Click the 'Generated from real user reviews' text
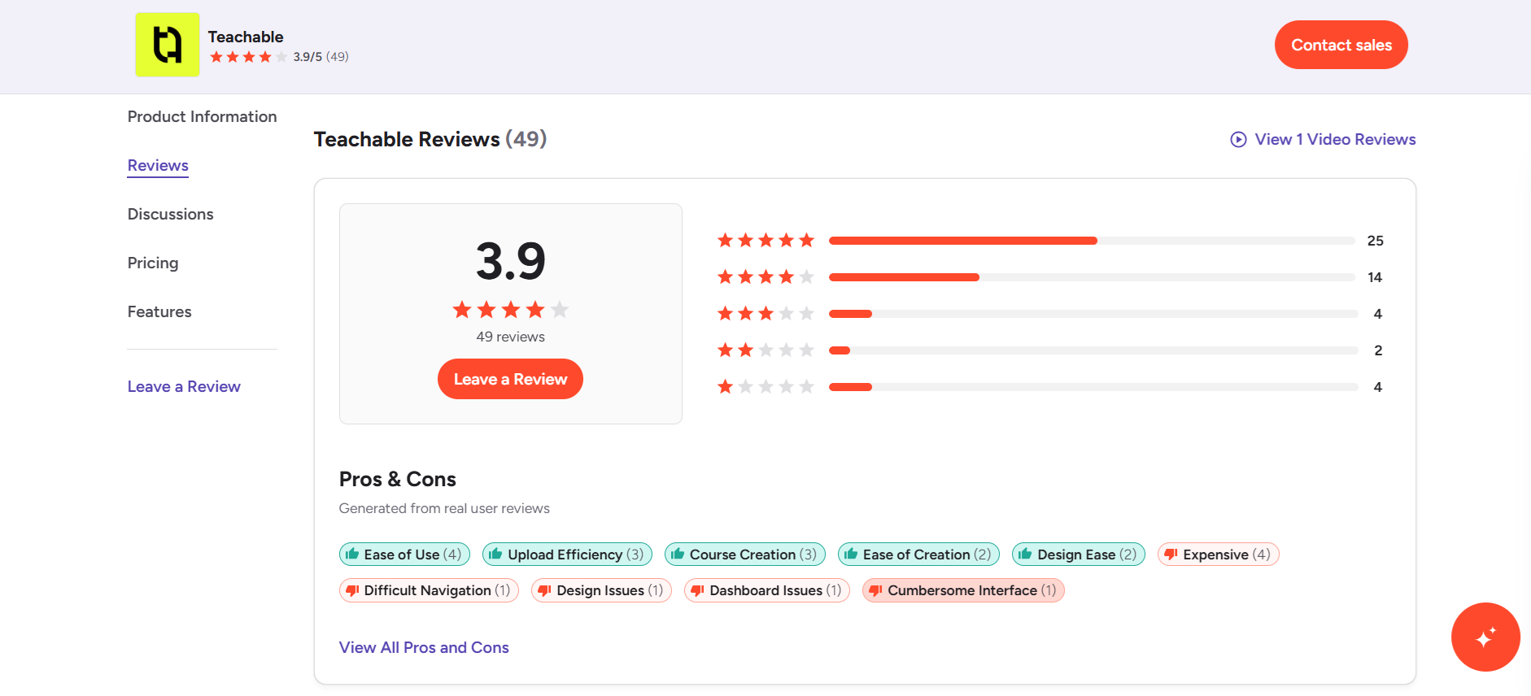Image resolution: width=1531 pixels, height=696 pixels. pos(444,509)
